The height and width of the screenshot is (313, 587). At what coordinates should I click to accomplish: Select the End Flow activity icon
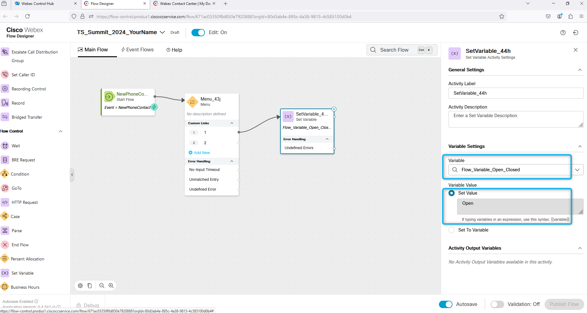point(5,245)
